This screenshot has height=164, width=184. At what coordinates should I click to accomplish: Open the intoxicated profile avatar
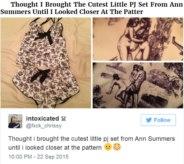tap(15, 121)
